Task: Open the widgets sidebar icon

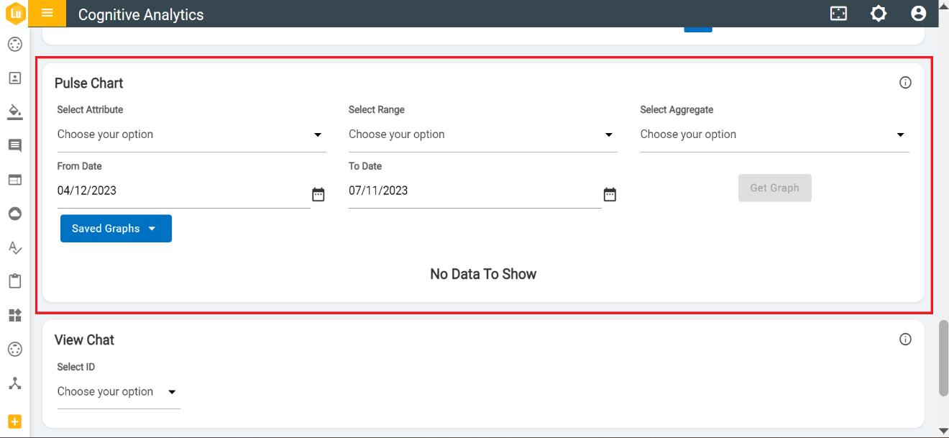Action: coord(14,315)
